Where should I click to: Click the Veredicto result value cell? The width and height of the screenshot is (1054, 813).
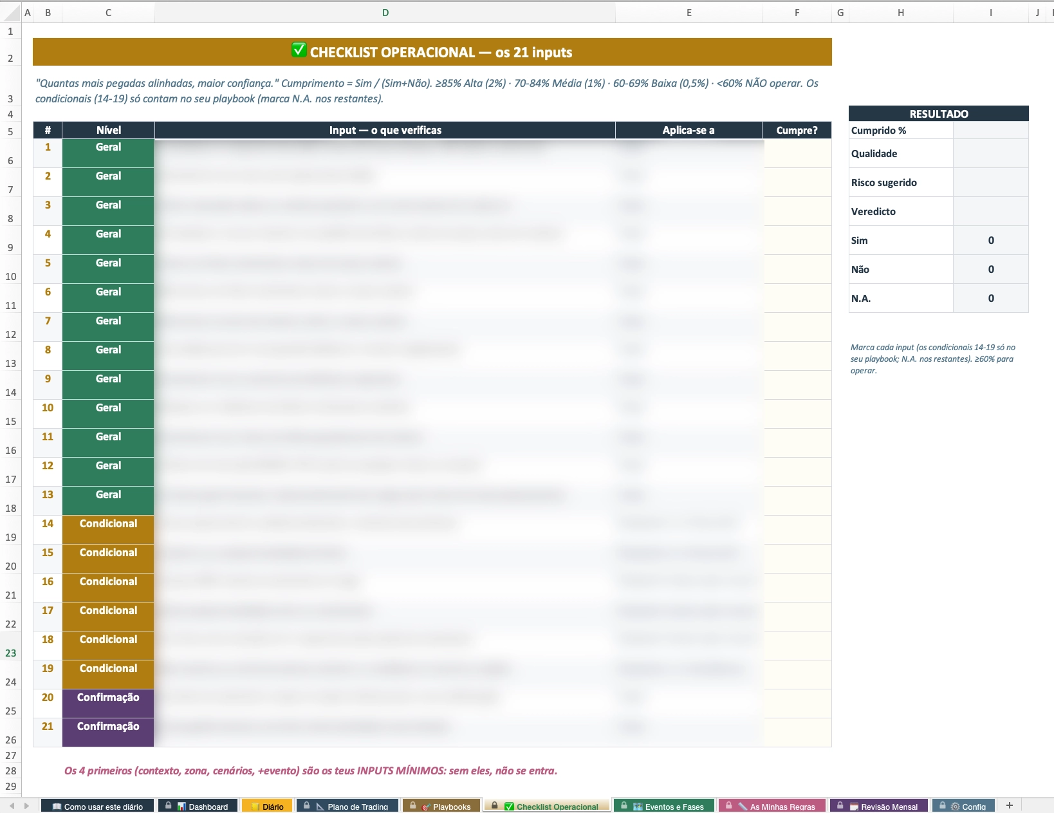[x=990, y=211]
